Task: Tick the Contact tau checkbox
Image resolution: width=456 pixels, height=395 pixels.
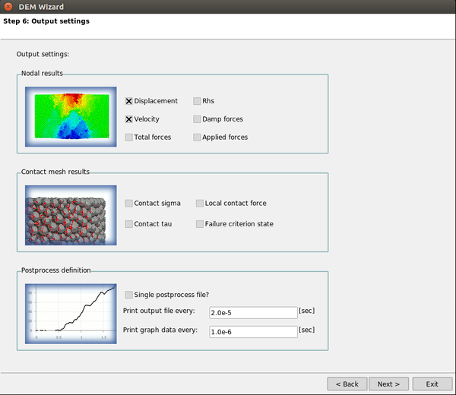Action: click(129, 224)
